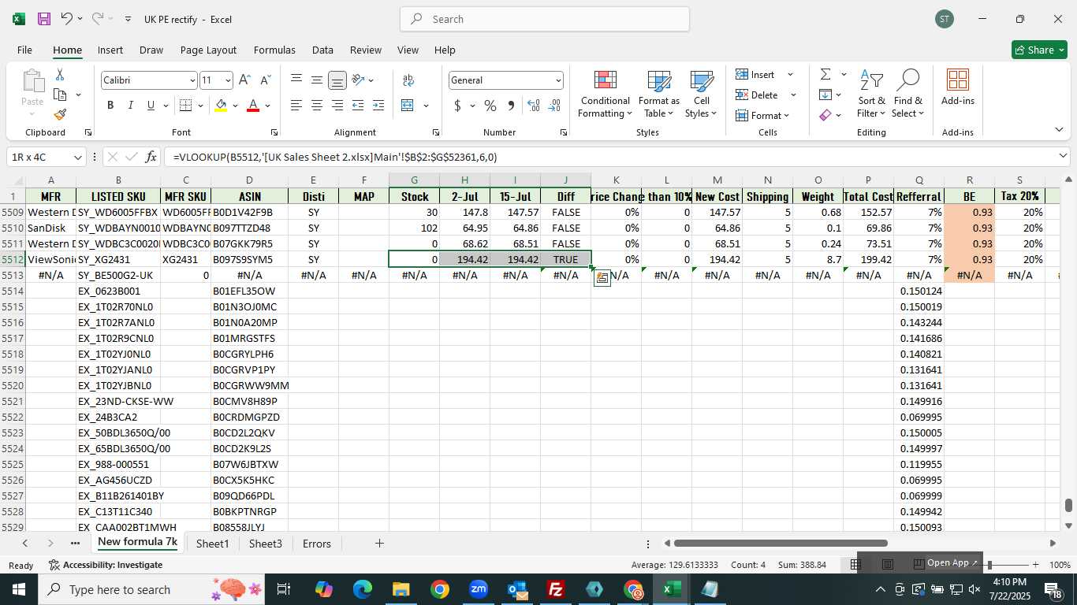Click Format cells button
The width and height of the screenshot is (1077, 605).
point(762,115)
